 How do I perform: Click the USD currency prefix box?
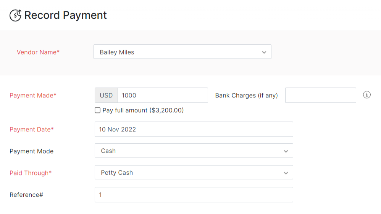pos(106,95)
